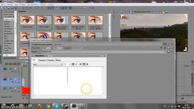This screenshot has width=194, height=109.
Task: Click the green Replace Plug-In icon in generator dialog
Action: coord(165,48)
